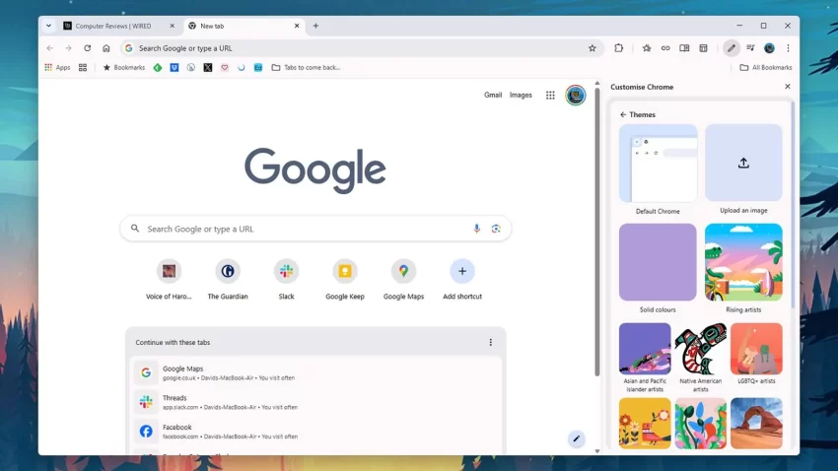Open the WordPress bookmark icon

(x=191, y=67)
